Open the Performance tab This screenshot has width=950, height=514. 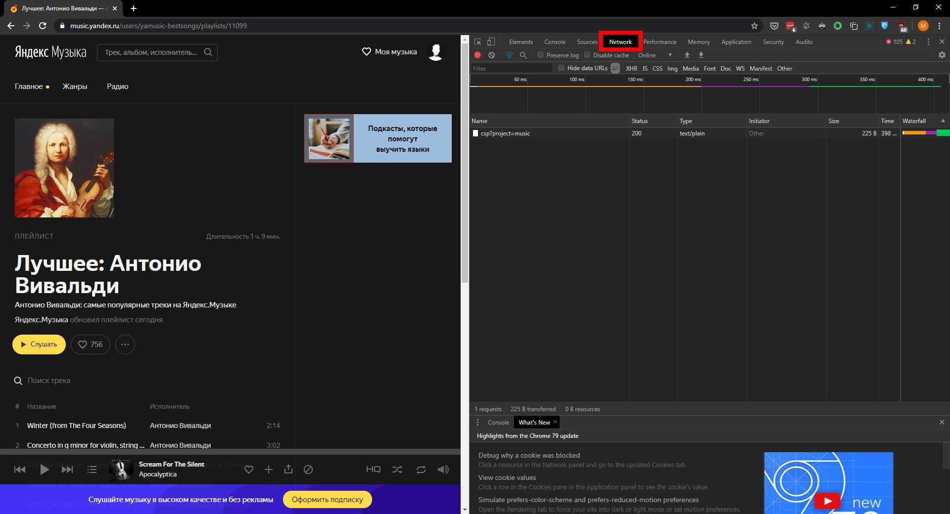pyautogui.click(x=660, y=42)
